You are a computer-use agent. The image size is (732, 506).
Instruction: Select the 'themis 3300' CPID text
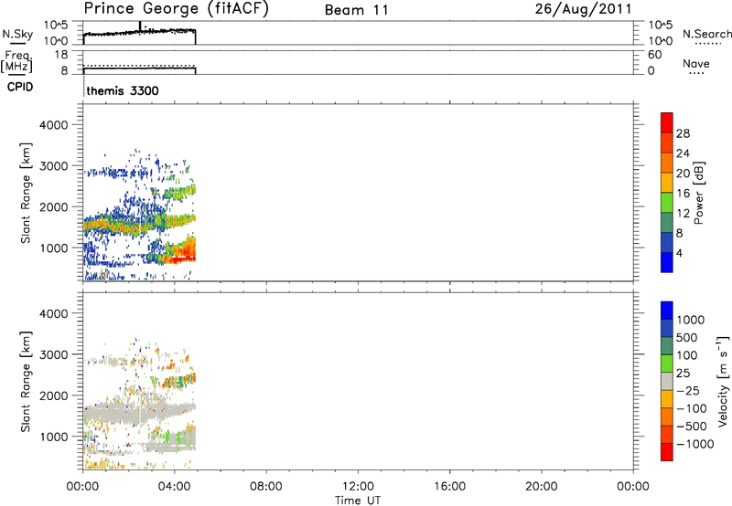pyautogui.click(x=123, y=90)
